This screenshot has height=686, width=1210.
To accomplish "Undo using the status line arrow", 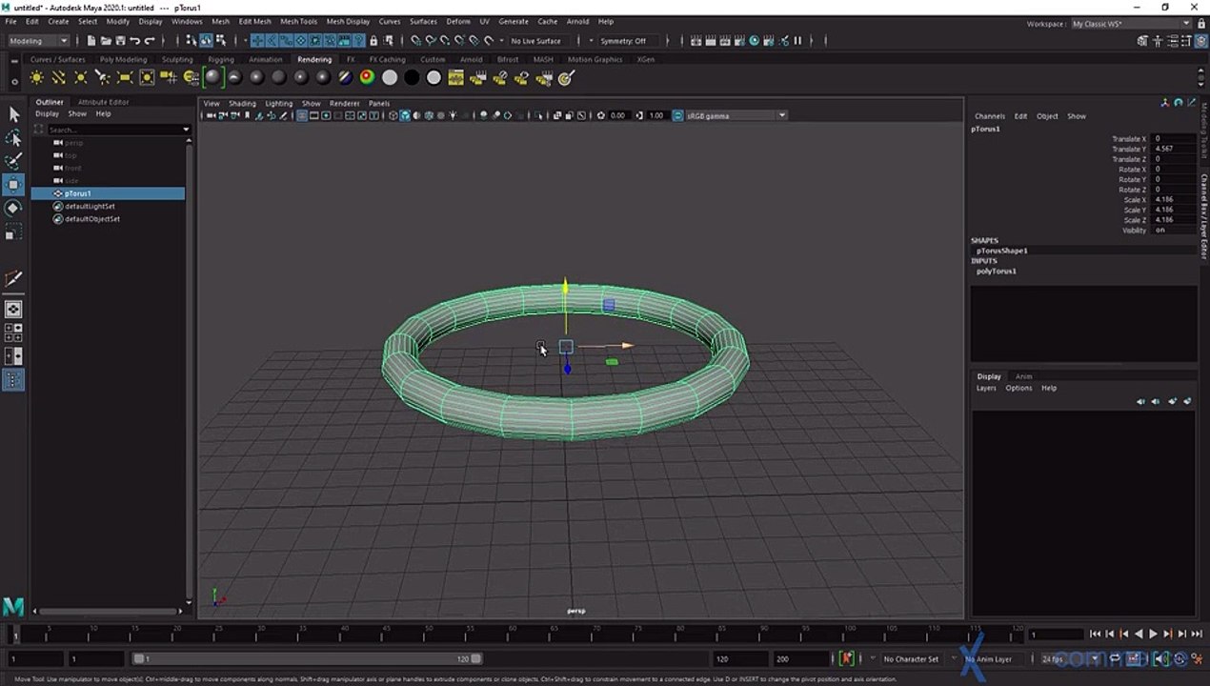I will (x=134, y=41).
